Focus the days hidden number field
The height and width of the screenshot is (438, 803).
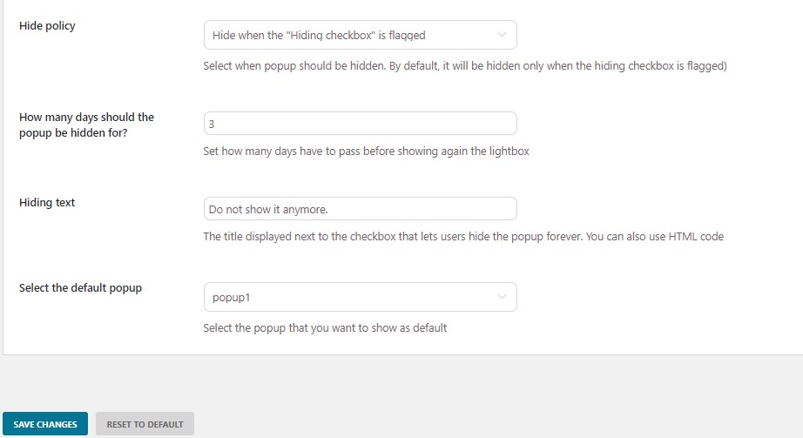click(x=360, y=124)
